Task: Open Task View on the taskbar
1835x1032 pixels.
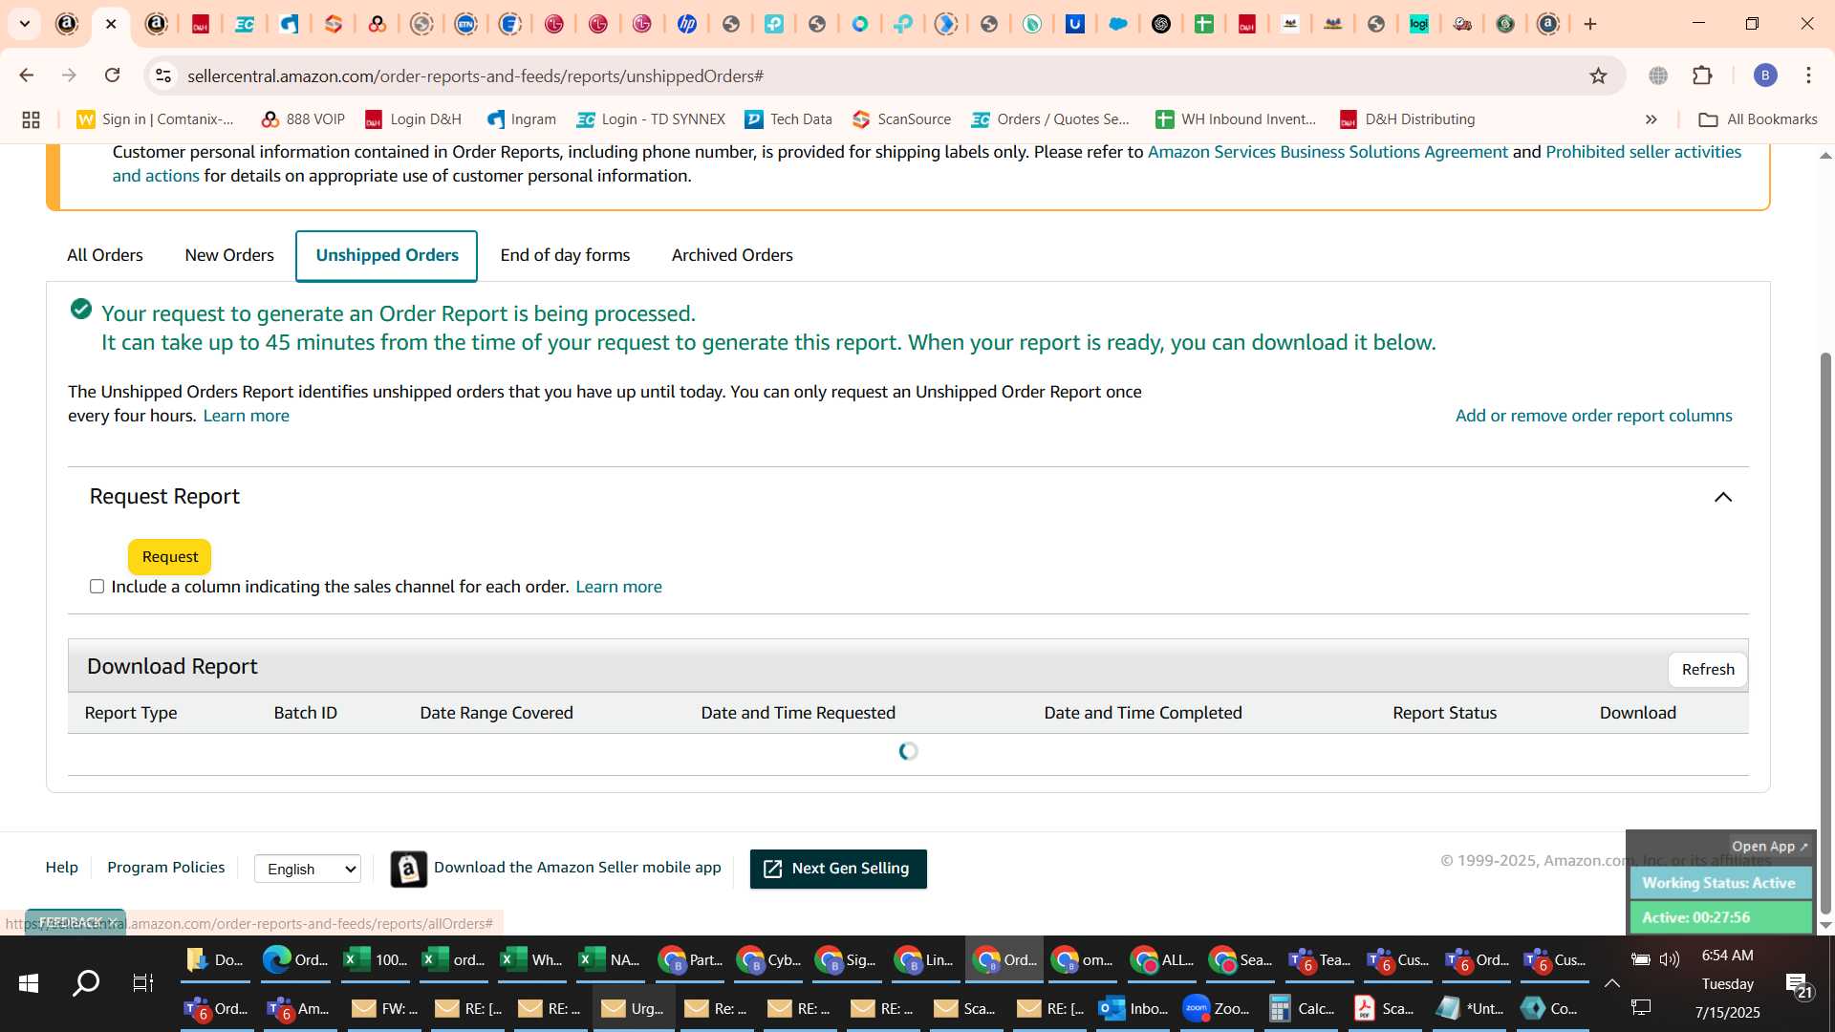Action: [x=143, y=983]
